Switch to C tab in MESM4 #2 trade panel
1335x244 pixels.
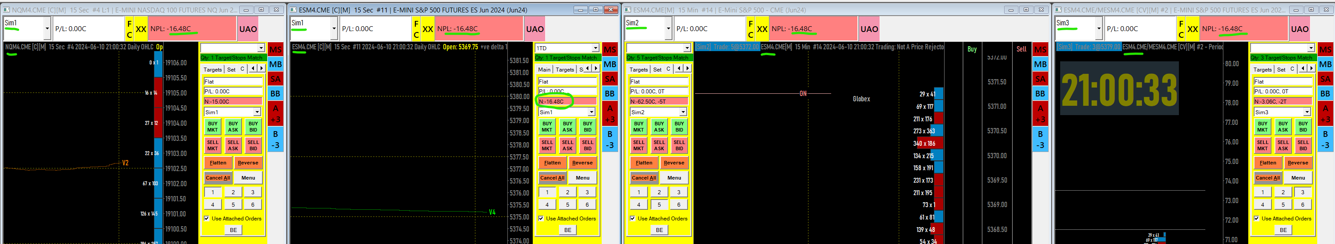tap(1292, 69)
